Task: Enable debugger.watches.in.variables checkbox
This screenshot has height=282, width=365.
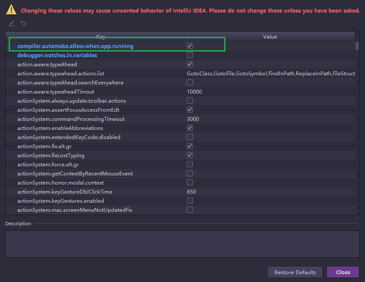Action: 190,55
